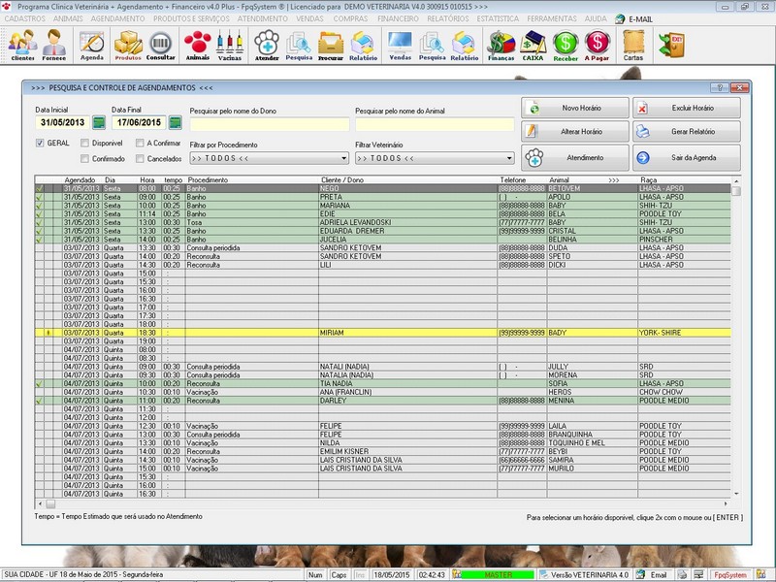The width and height of the screenshot is (776, 582).
Task: Click the table vertical scrollbar down arrow
Action: click(736, 494)
